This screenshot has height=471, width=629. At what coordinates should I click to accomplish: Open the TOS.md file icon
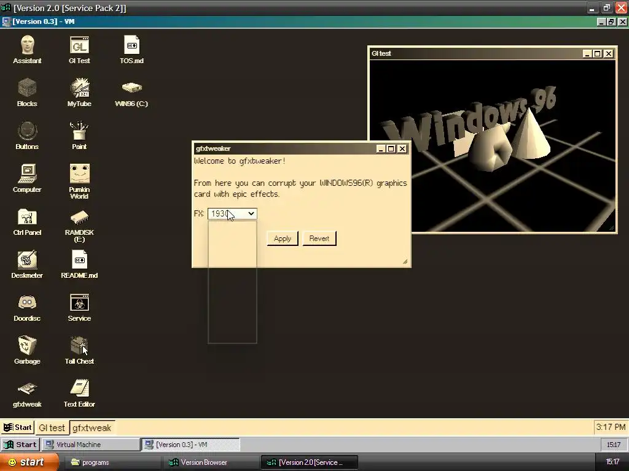[131, 50]
